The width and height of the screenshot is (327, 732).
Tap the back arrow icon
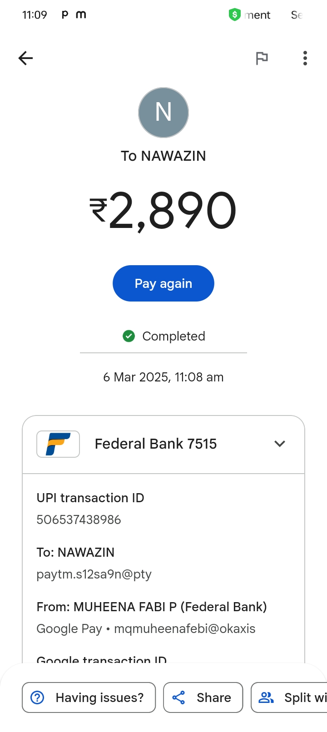coord(26,58)
